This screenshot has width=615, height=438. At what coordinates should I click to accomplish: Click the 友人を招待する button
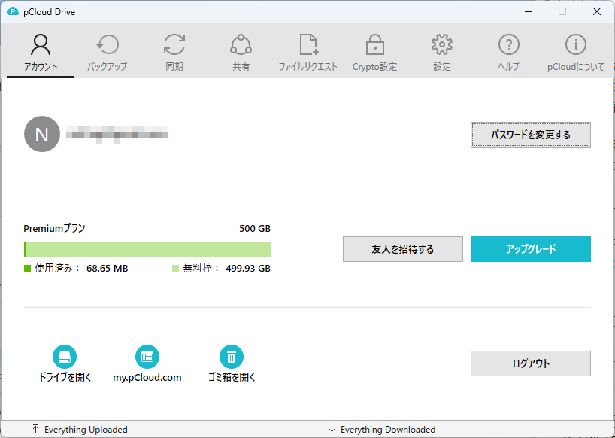(x=403, y=249)
